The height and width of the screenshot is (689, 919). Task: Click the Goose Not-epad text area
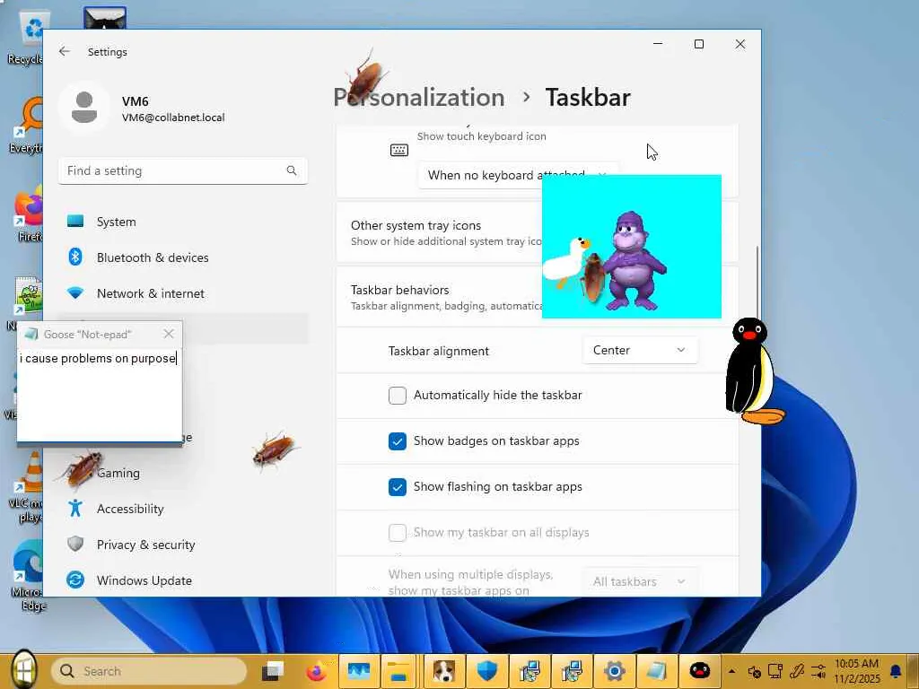pyautogui.click(x=100, y=394)
